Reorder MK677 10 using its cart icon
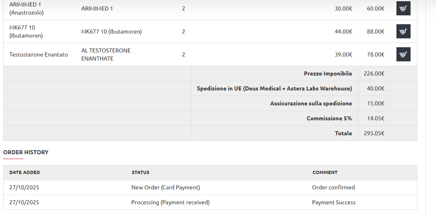This screenshot has width=436, height=216. tap(403, 31)
